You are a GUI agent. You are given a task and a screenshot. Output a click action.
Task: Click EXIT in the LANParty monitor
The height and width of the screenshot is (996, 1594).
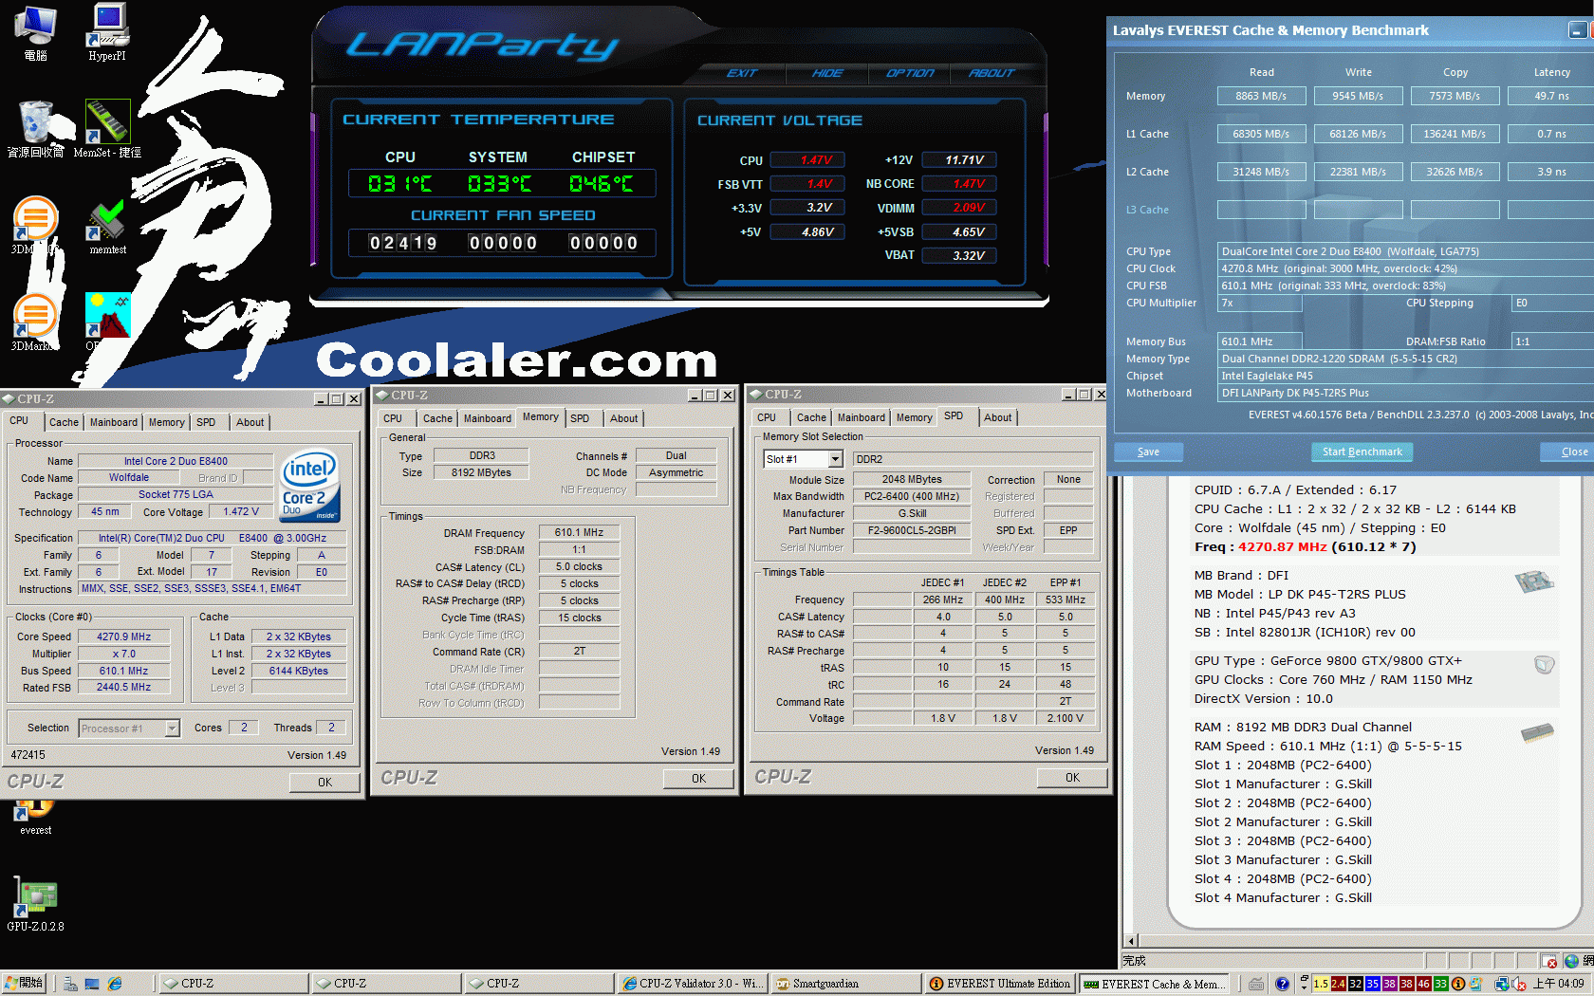(x=742, y=73)
